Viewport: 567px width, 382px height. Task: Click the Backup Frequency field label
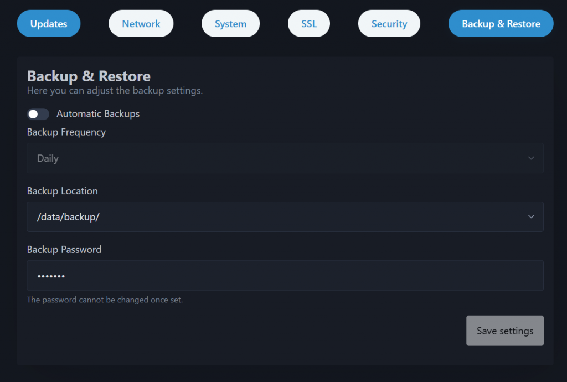point(66,132)
